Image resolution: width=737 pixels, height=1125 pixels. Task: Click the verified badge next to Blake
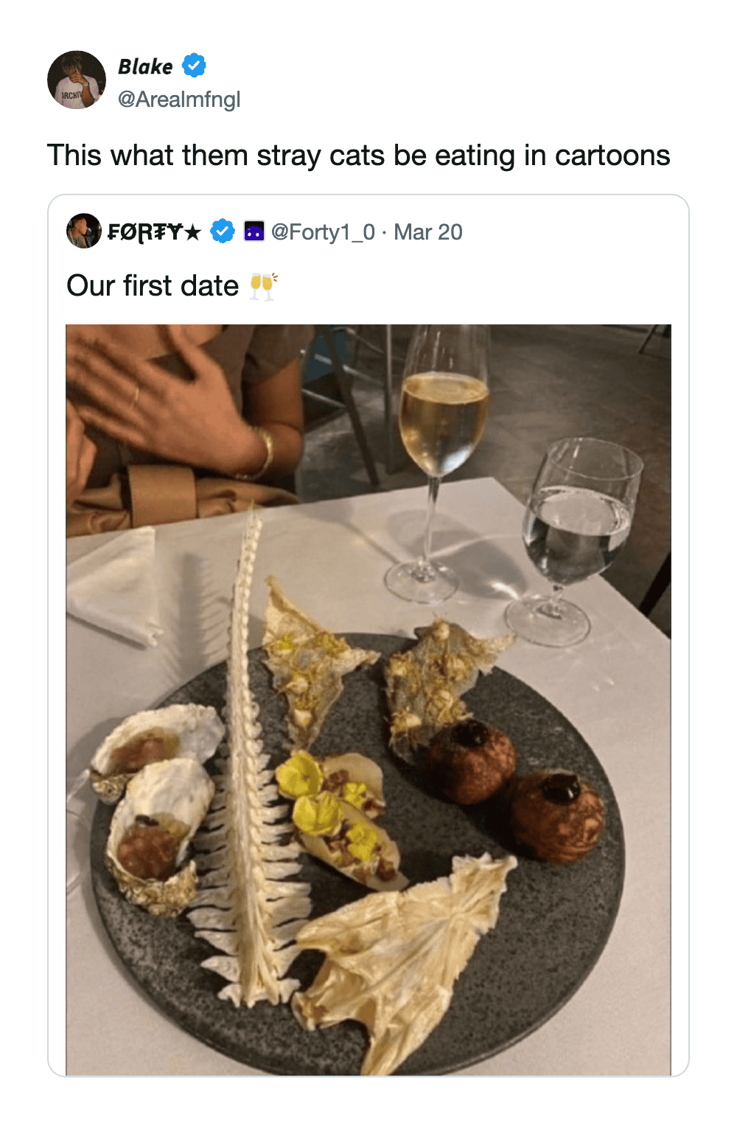[194, 66]
